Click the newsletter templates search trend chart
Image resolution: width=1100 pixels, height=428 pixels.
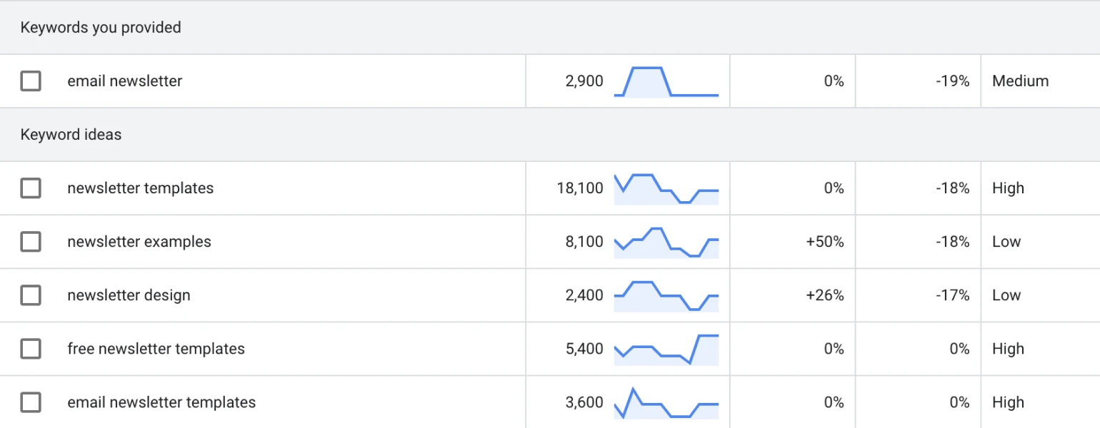tap(666, 189)
